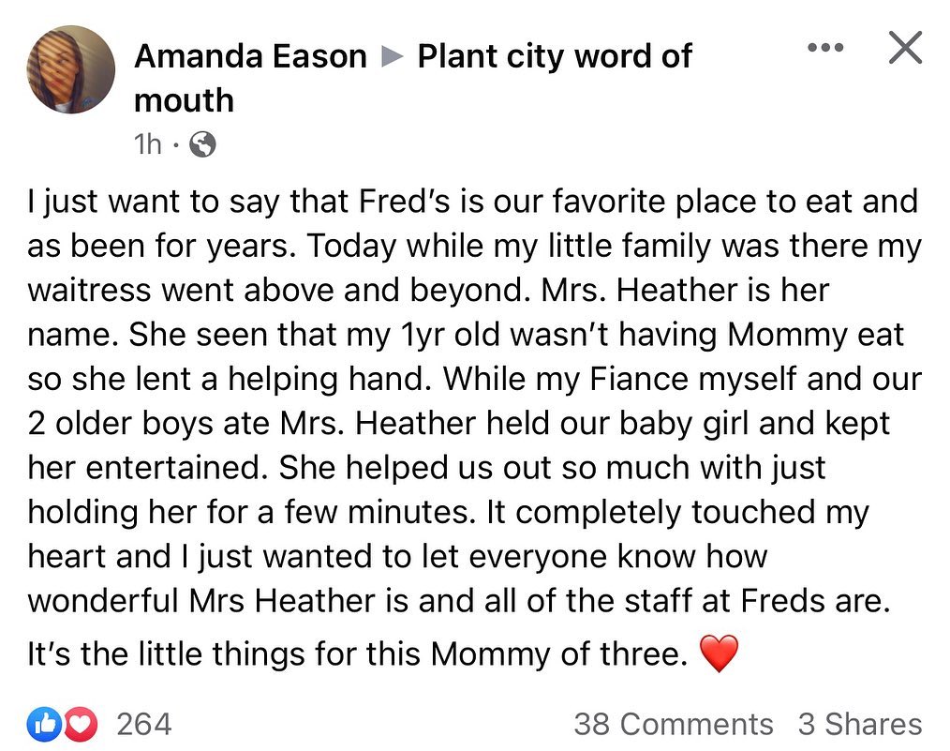Image resolution: width=950 pixels, height=751 pixels.
Task: Click the red heart love reaction icon
Action: pyautogui.click(x=82, y=724)
